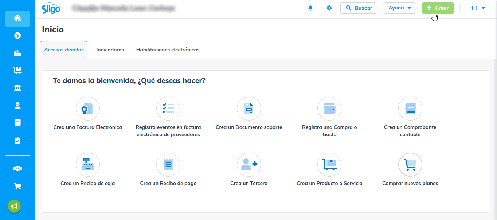This screenshot has width=497, height=220.
Task: Expand the Ayuda dropdown
Action: (399, 8)
